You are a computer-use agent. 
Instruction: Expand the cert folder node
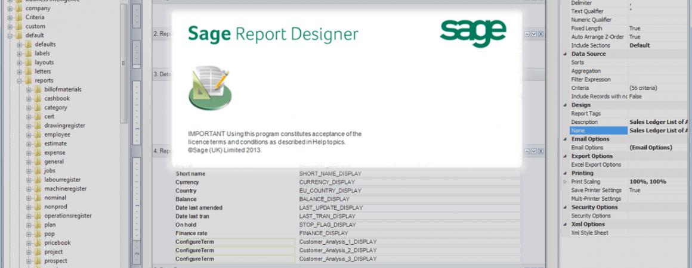tap(28, 117)
